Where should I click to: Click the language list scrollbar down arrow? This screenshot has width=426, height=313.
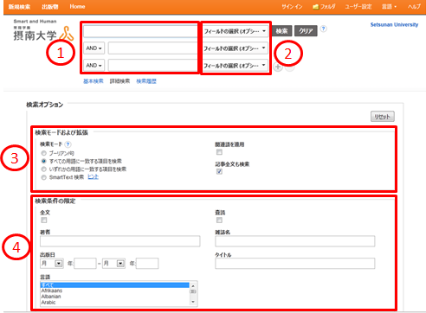193,302
